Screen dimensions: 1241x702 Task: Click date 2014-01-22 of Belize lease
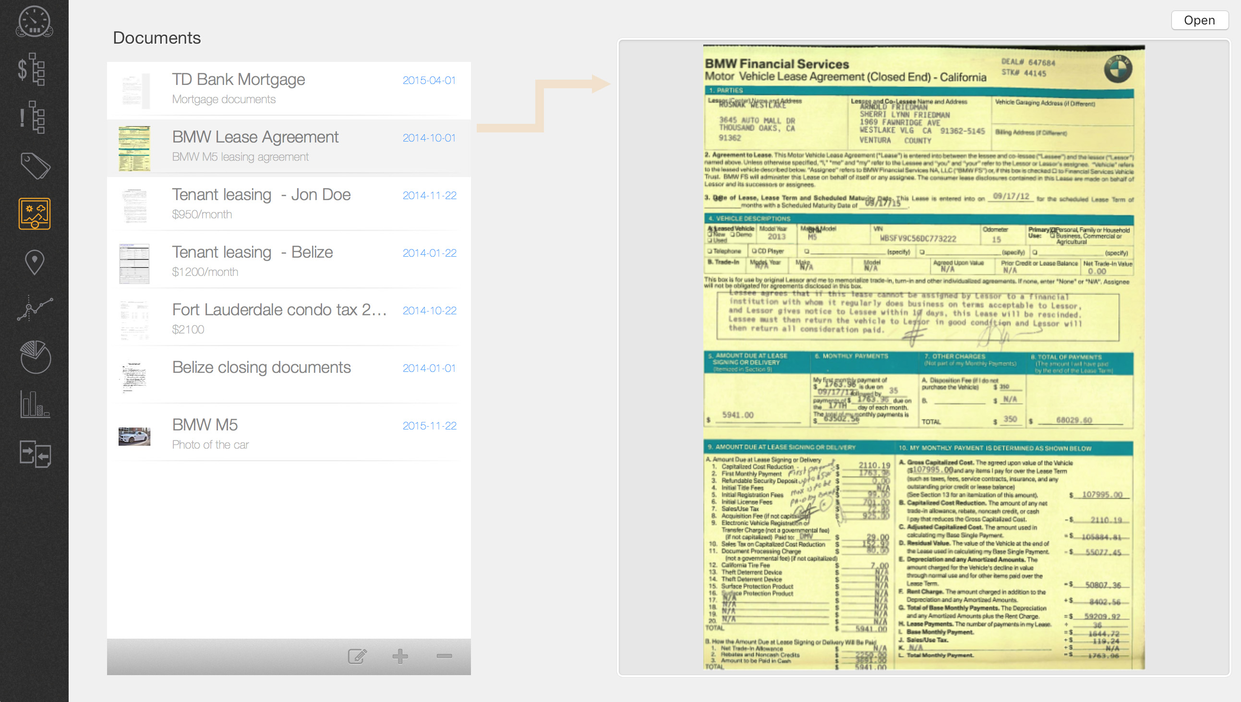[x=429, y=253]
